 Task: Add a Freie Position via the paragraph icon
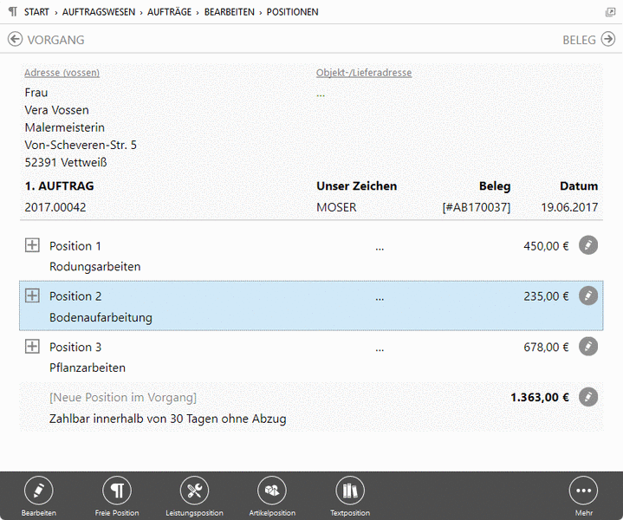117,491
